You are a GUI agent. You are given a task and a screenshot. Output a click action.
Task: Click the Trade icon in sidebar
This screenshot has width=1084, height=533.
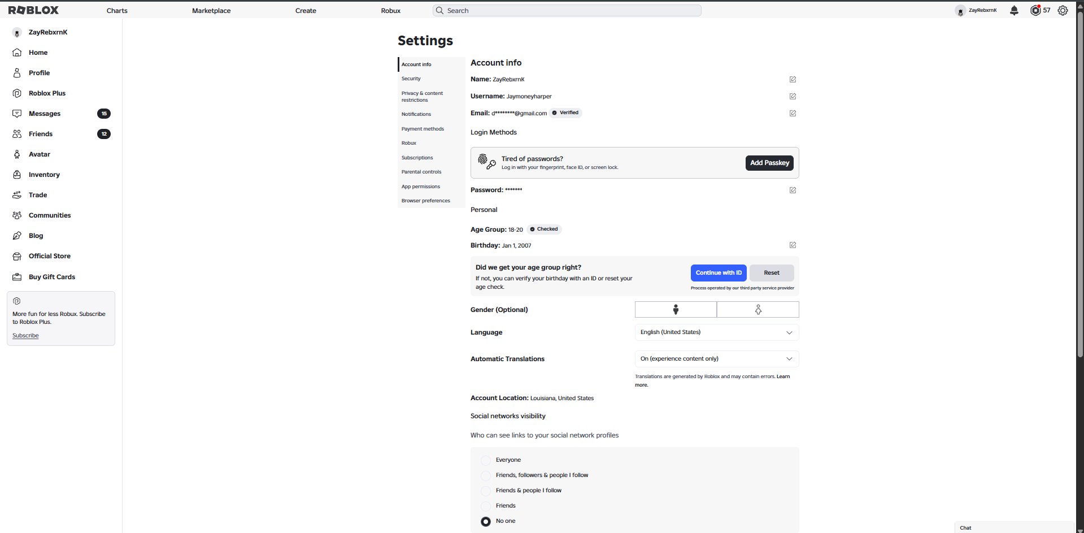(x=17, y=195)
